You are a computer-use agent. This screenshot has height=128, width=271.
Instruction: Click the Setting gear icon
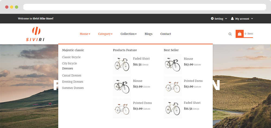[x=212, y=18]
